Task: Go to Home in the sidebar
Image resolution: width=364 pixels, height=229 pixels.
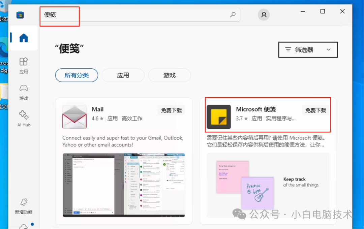Action: 24,38
